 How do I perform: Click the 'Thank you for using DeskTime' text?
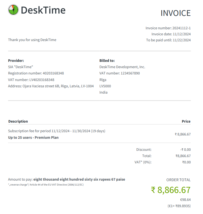(x=32, y=40)
